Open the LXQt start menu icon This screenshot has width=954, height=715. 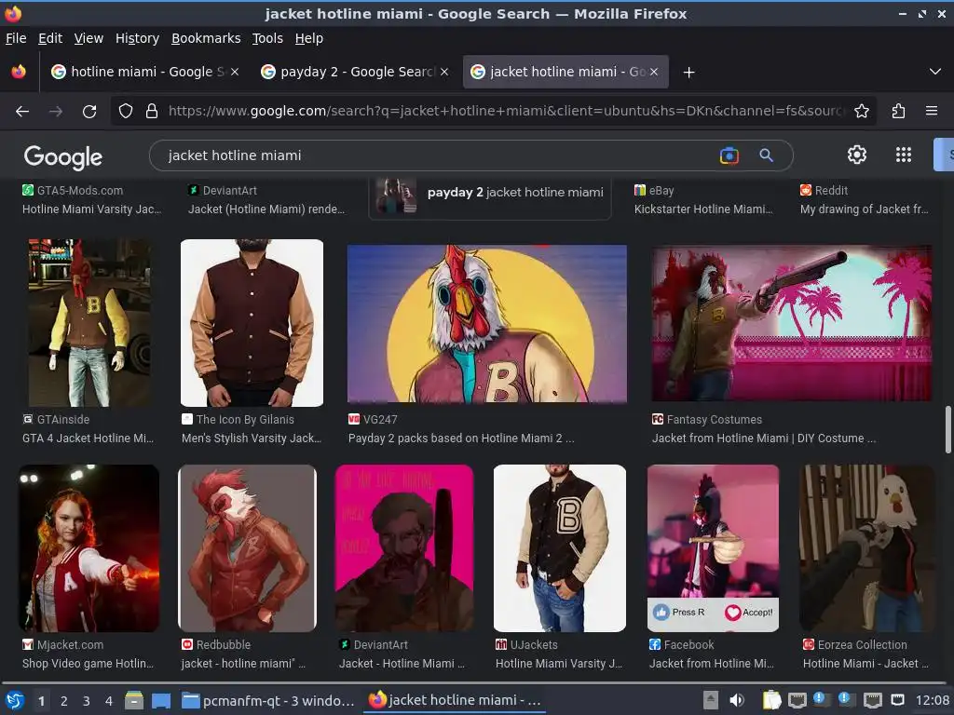[15, 701]
